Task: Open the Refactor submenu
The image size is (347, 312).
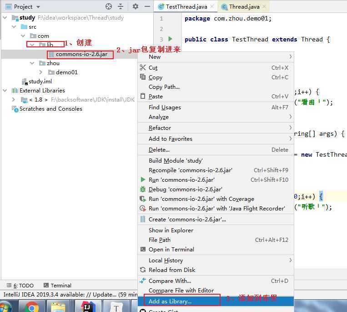Action: [216, 128]
